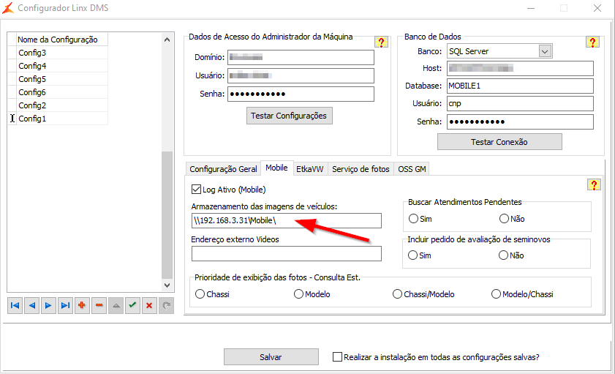Add new configuration with plus icon
This screenshot has width=615, height=374.
(82, 305)
